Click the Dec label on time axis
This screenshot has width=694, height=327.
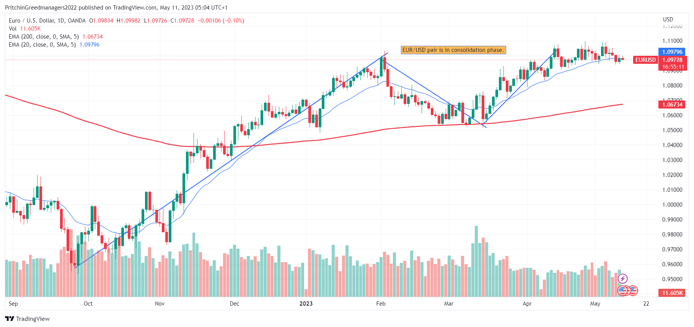pos(235,304)
